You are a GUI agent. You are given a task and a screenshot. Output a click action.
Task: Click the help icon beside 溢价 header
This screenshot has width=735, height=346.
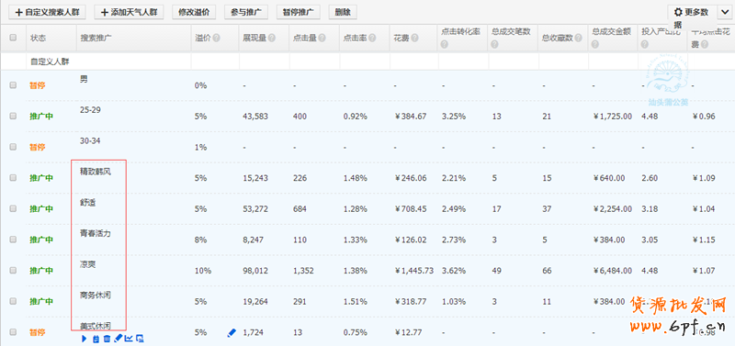click(216, 38)
